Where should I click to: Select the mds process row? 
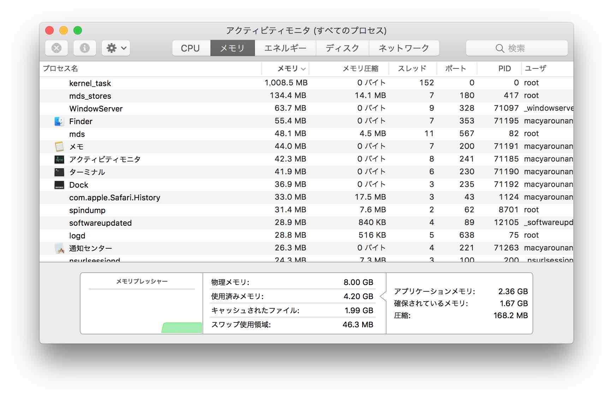[306, 134]
